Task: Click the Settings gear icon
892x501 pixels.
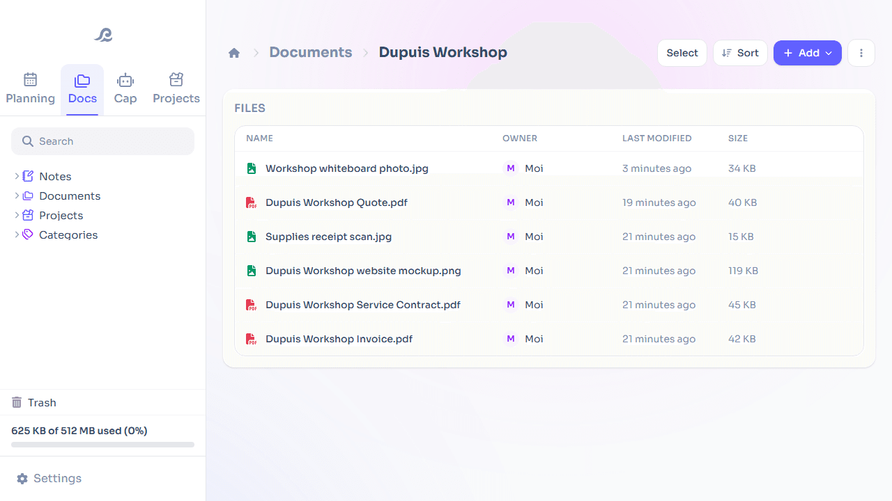Action: coord(22,479)
